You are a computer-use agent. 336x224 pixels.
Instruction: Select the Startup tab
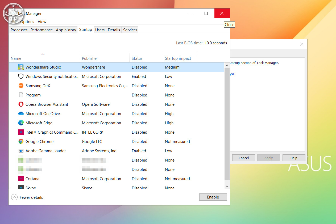pos(86,29)
